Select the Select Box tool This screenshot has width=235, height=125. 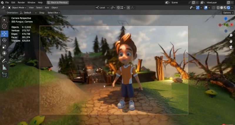[4, 20]
